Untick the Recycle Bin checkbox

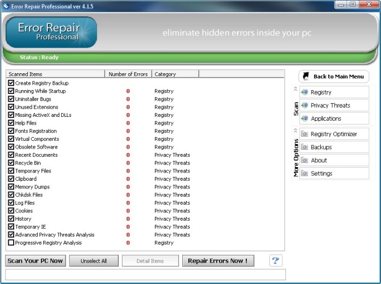tap(11, 163)
